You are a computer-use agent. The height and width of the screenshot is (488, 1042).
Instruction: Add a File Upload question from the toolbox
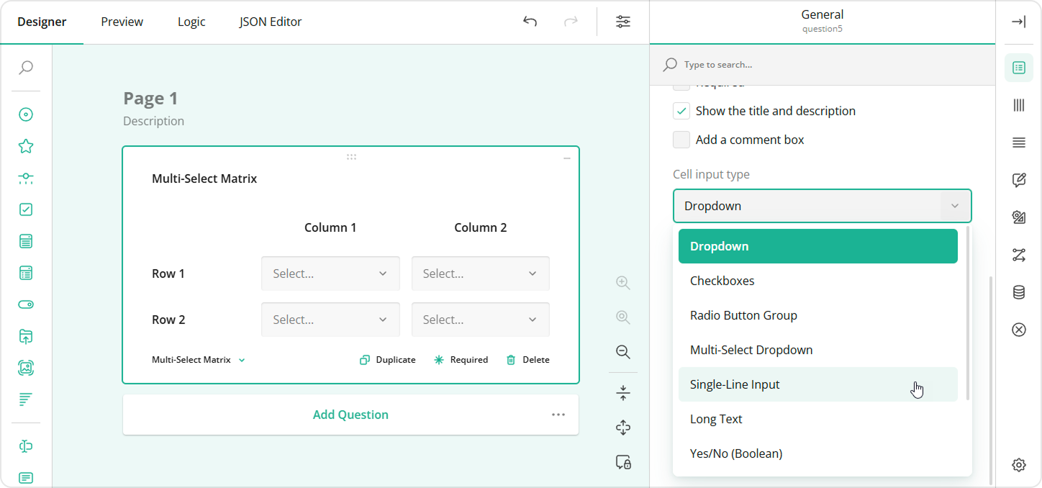[x=26, y=336]
